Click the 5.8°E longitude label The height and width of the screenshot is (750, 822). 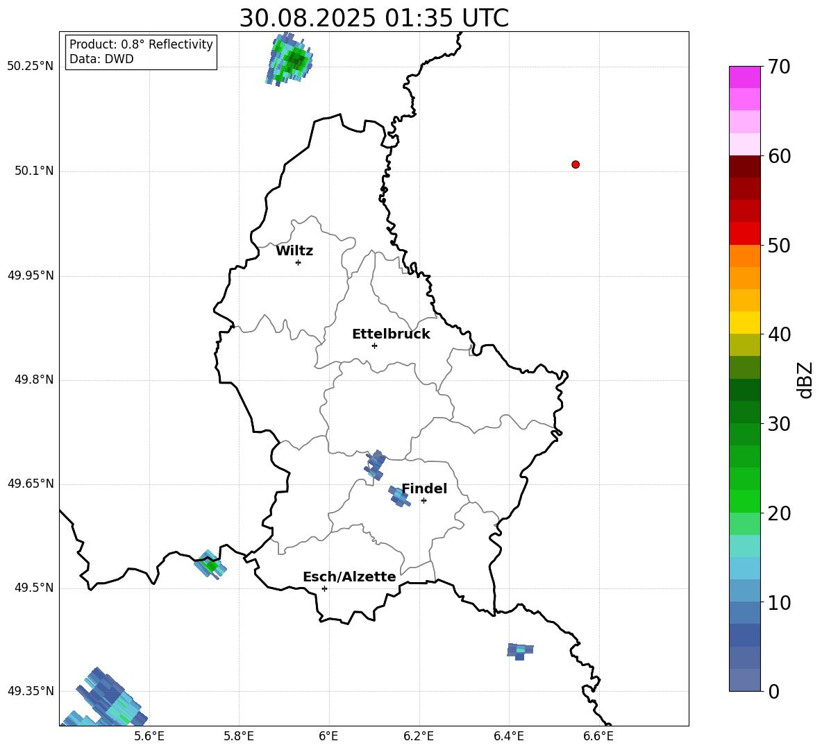coord(239,736)
